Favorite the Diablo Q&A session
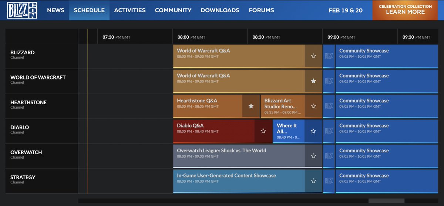Viewport: 444px width, 206px height. coord(263,131)
